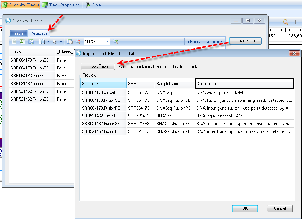Switch to the Tracks tab
Image resolution: width=302 pixels, height=219 pixels.
pyautogui.click(x=18, y=33)
